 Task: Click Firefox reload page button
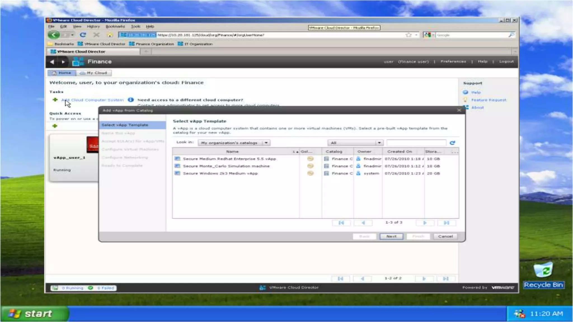click(x=83, y=35)
